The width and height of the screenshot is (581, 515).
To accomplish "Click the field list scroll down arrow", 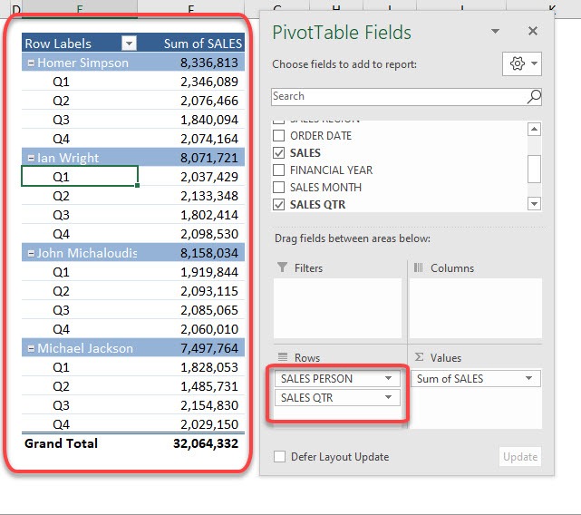I will pyautogui.click(x=534, y=203).
